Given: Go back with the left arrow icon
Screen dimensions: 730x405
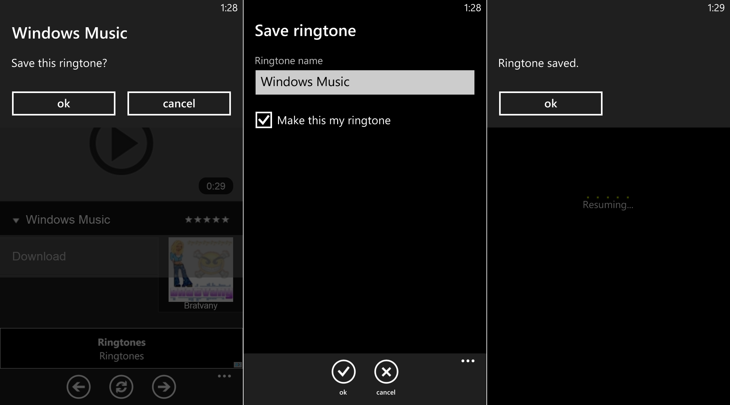Looking at the screenshot, I should (78, 387).
